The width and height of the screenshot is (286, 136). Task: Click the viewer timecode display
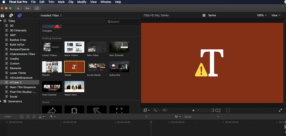208,110
